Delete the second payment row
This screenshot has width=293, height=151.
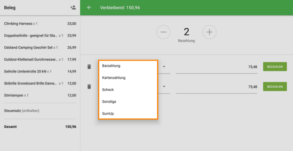tap(89, 86)
